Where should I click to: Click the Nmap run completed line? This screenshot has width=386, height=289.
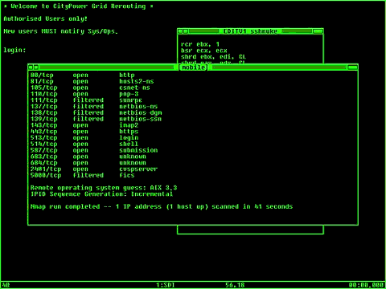pos(162,206)
